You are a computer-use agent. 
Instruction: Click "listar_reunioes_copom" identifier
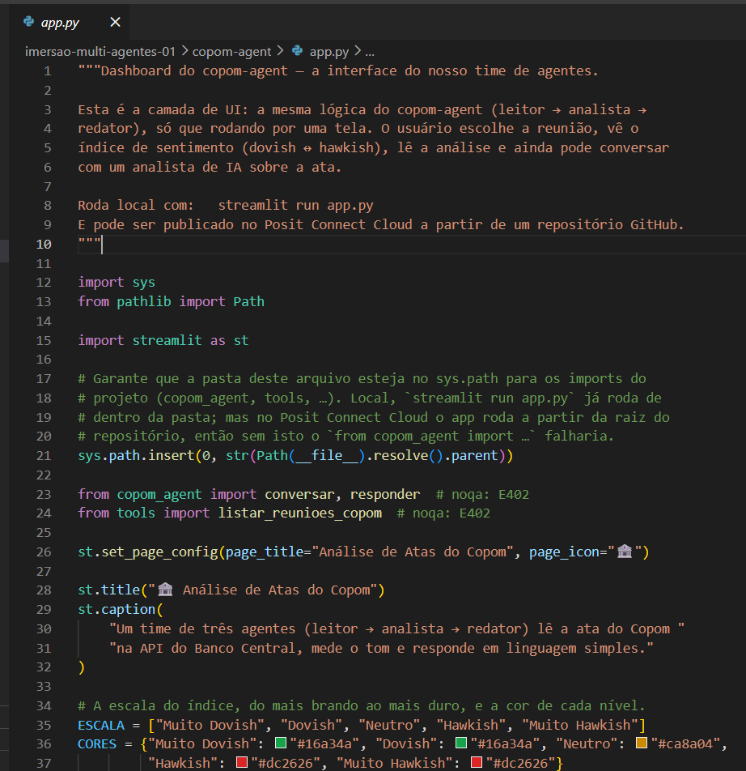click(300, 513)
